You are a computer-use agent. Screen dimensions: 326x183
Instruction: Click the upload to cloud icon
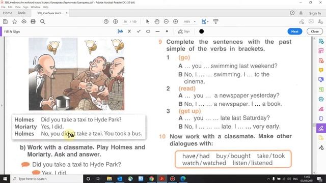tap(24, 21)
